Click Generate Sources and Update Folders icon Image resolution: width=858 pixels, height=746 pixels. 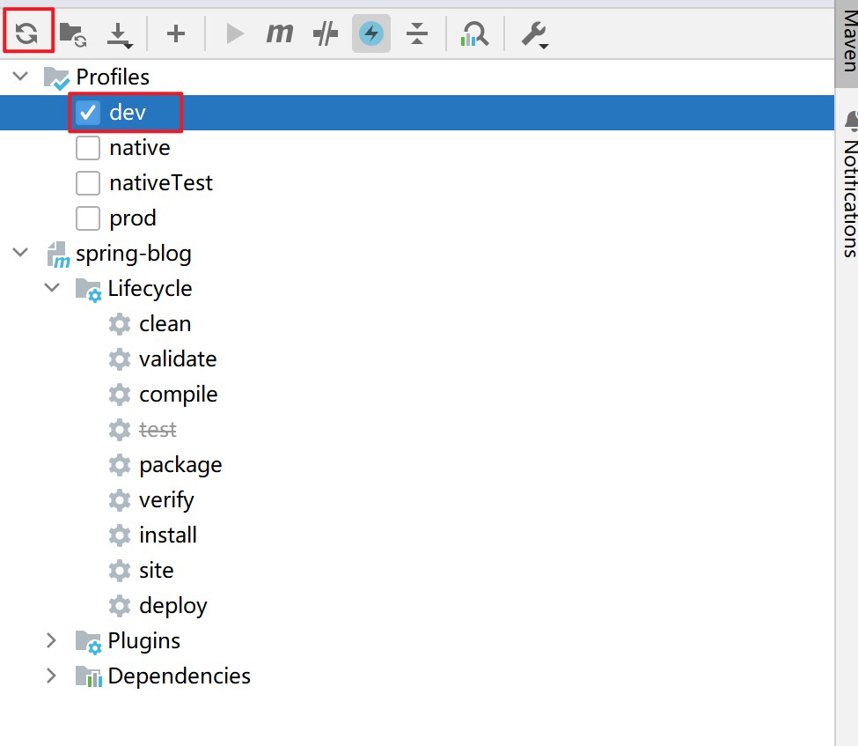(73, 34)
